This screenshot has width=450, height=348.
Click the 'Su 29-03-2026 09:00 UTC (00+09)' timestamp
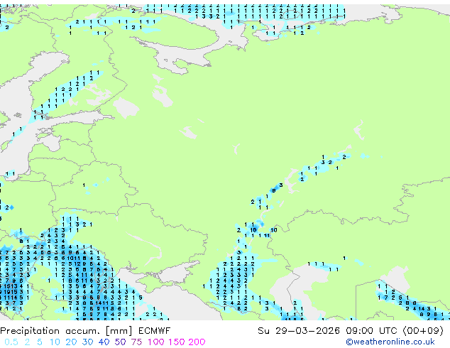pos(351,331)
